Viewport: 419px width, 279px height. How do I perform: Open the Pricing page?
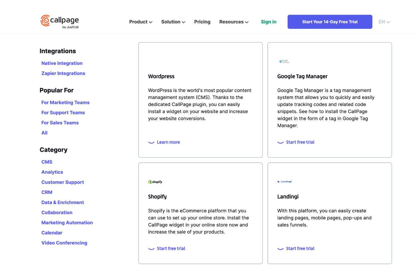point(202,22)
